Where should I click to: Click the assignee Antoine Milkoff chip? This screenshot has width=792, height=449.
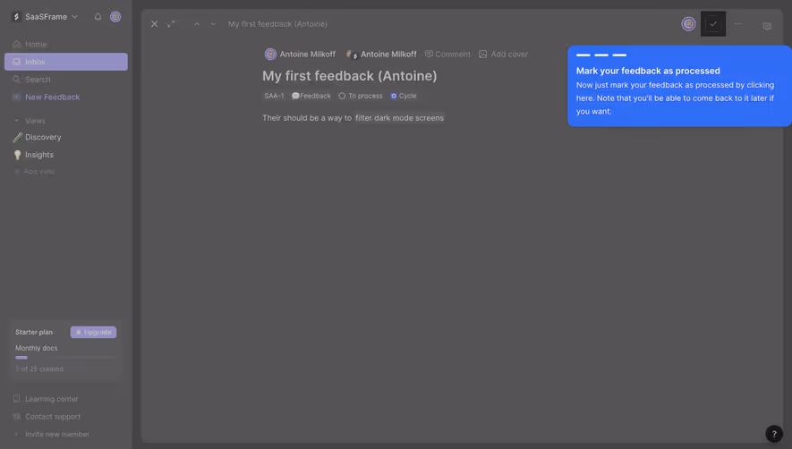[381, 54]
